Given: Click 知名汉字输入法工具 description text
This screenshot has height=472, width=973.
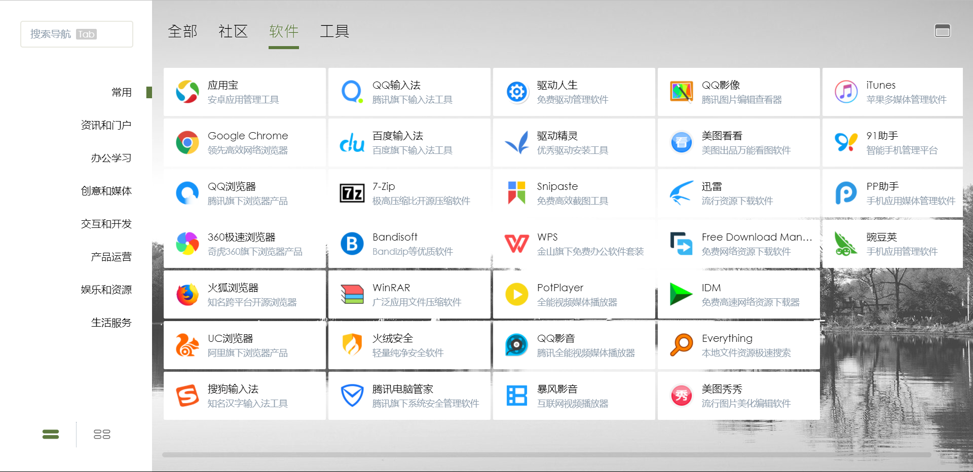Looking at the screenshot, I should click(248, 404).
